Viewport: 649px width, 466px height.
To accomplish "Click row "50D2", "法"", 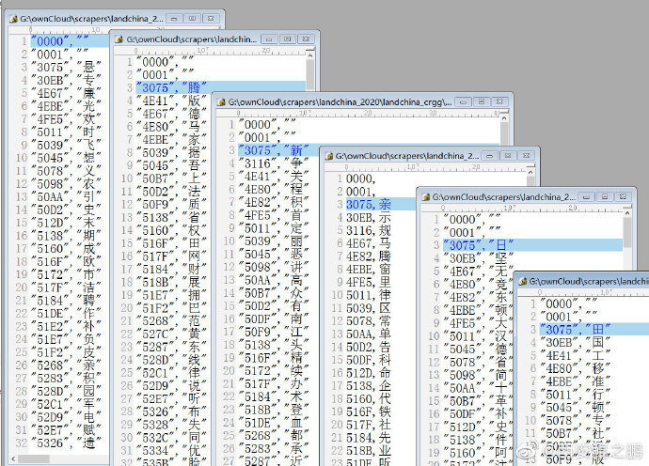I will 171,192.
